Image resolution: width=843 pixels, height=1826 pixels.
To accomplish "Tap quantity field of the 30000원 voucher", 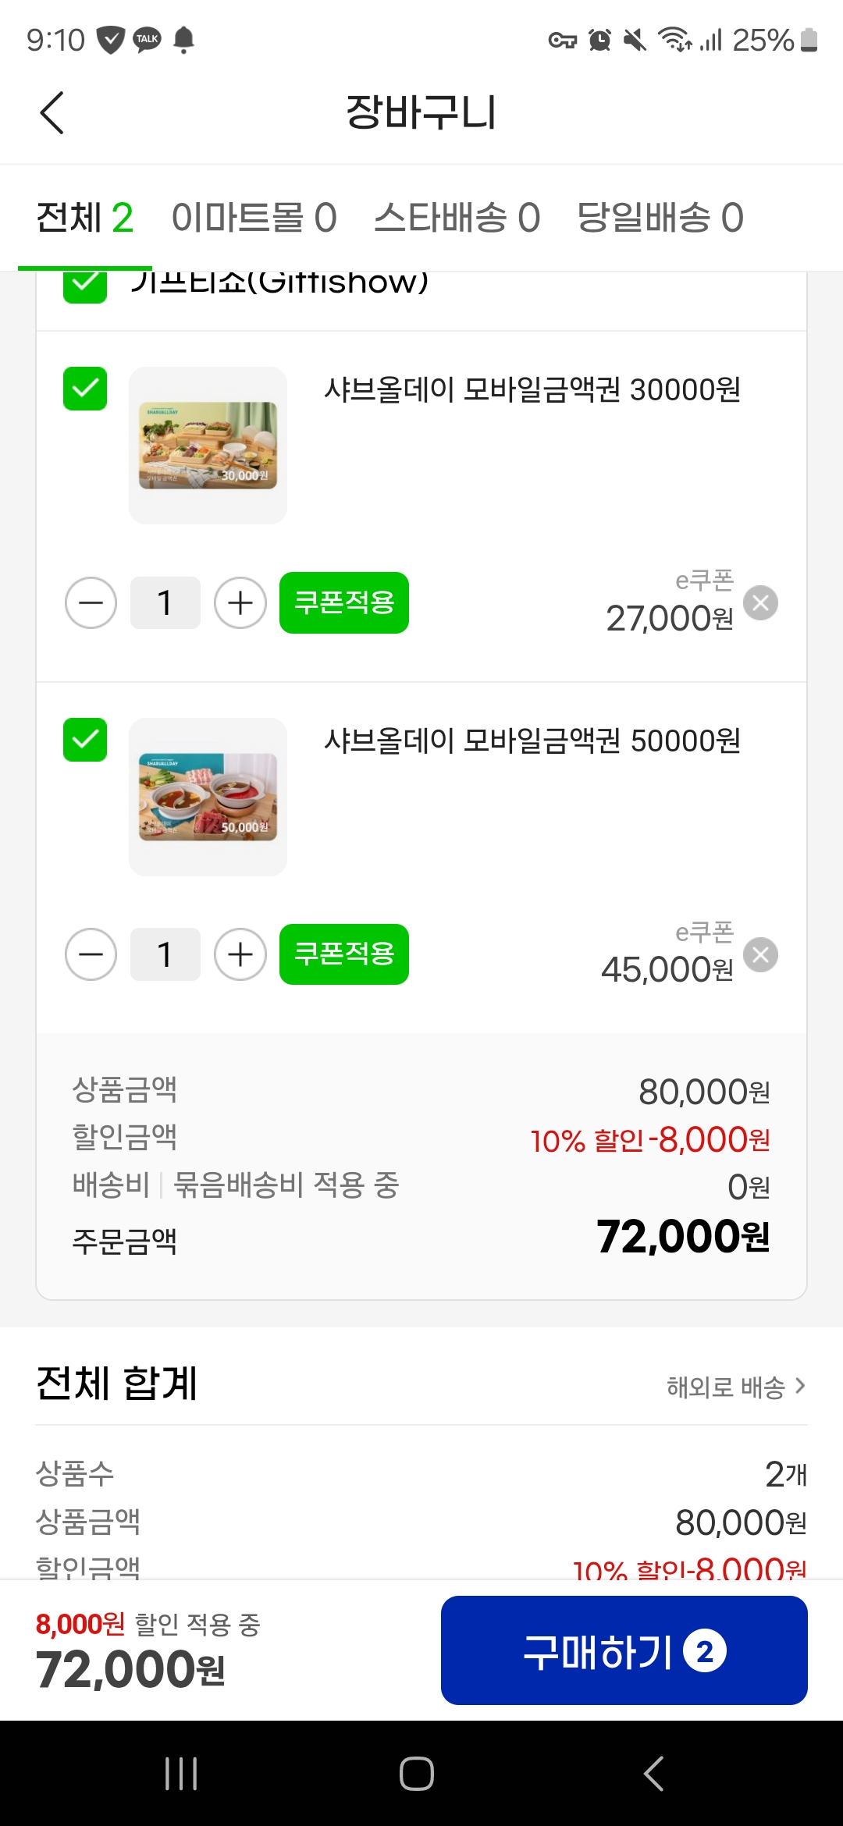I will 165,603.
